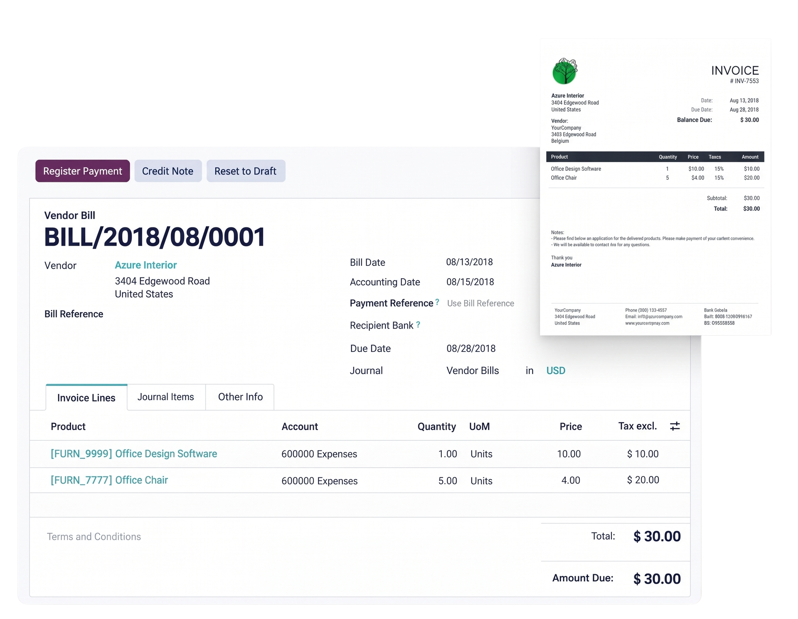This screenshot has width=798, height=619.
Task: Click the Credit Note button
Action: (168, 171)
